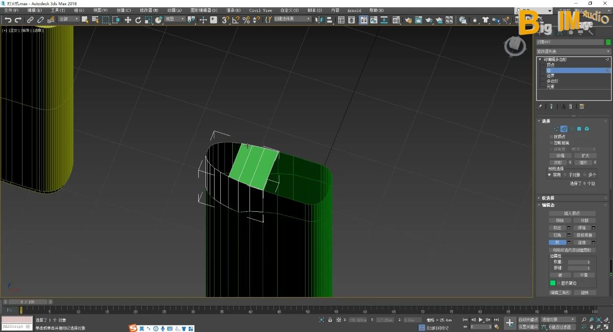Click the green object color swatch

point(608,42)
